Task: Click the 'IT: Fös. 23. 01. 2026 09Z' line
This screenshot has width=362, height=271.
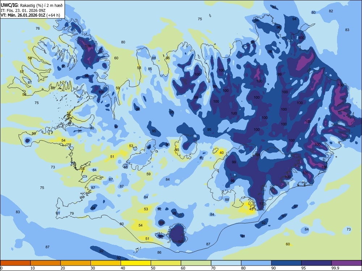Action: 23,10
